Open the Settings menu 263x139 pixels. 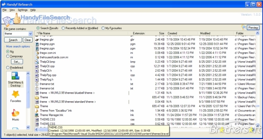click(x=22, y=10)
